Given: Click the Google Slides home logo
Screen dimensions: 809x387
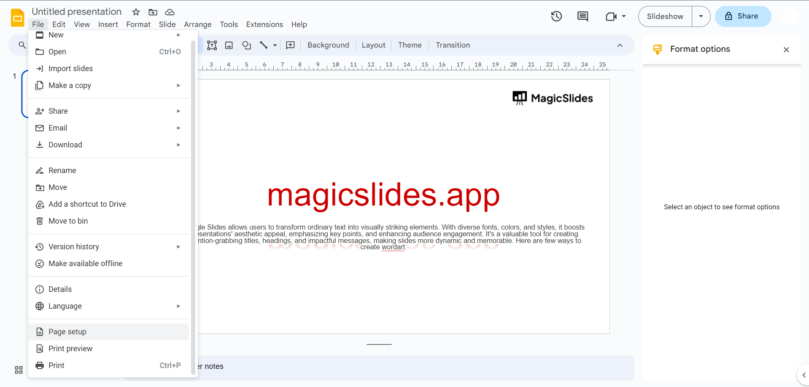Looking at the screenshot, I should tap(18, 18).
